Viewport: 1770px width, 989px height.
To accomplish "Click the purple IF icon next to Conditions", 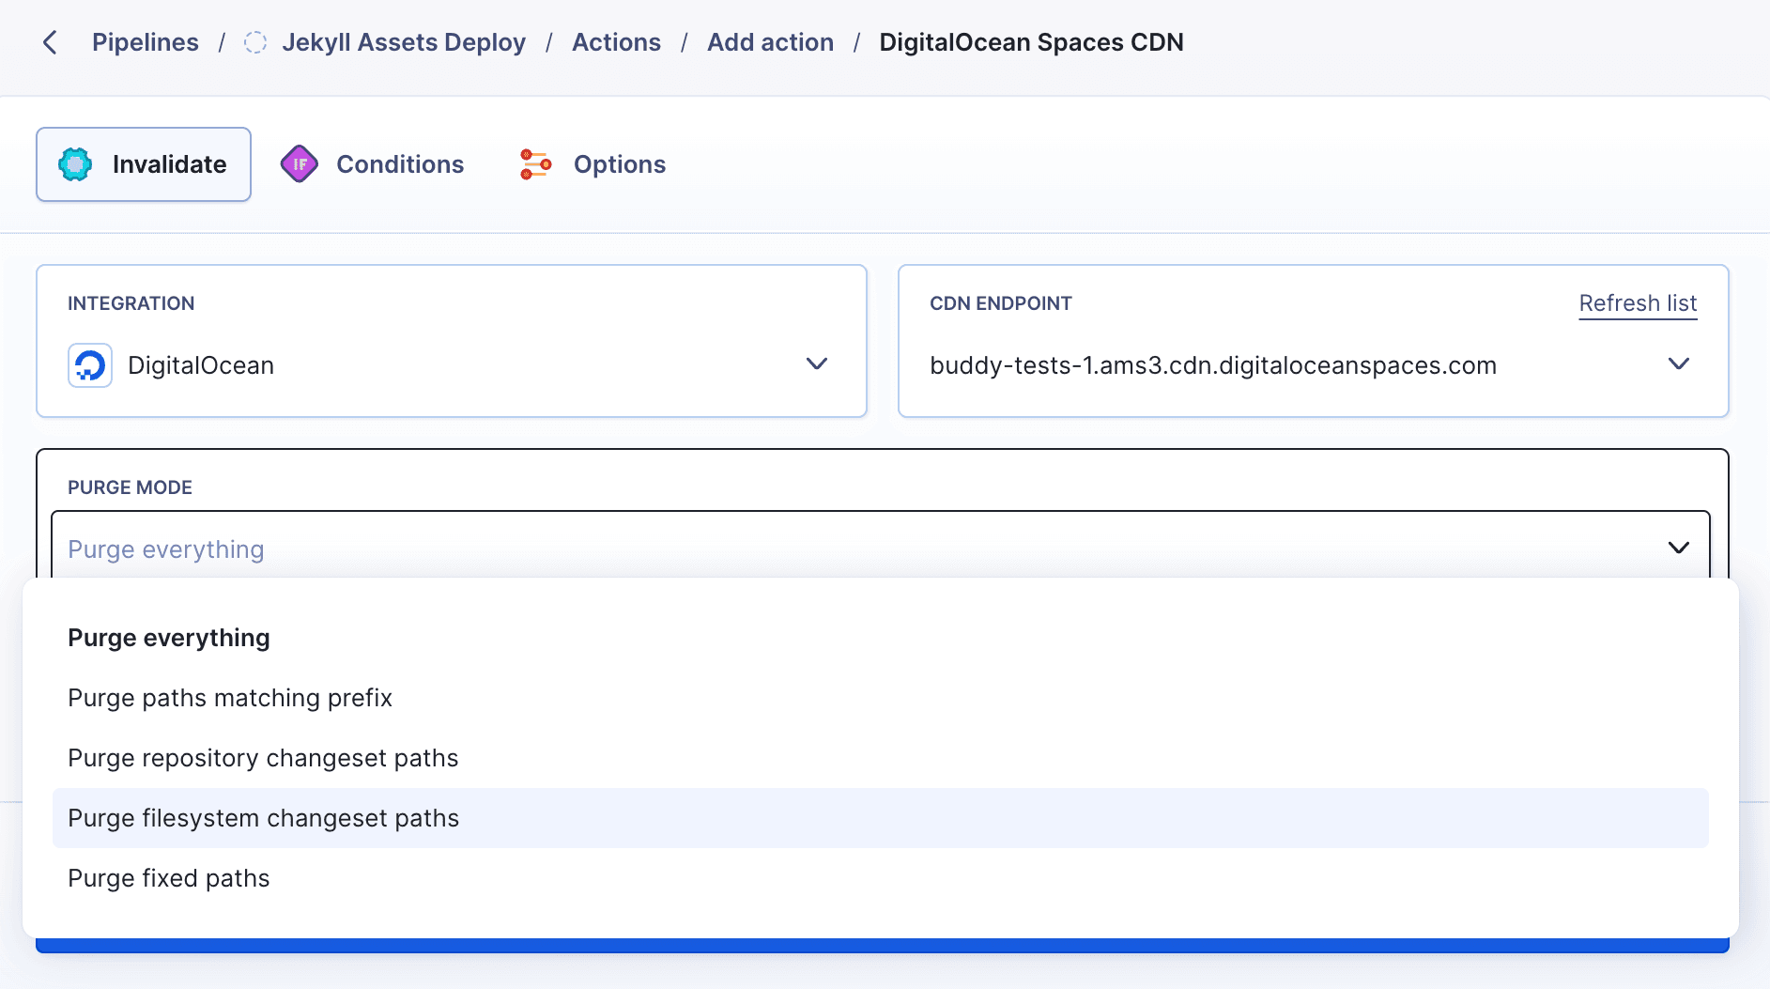I will [x=300, y=163].
